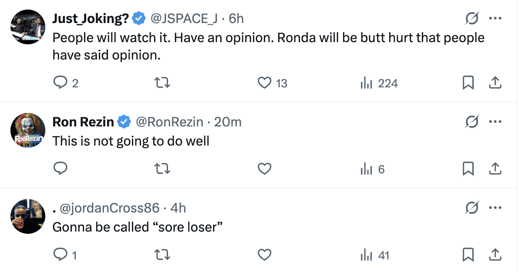
Task: Open more options on Just_Joking? tweet
Action: pos(495,19)
